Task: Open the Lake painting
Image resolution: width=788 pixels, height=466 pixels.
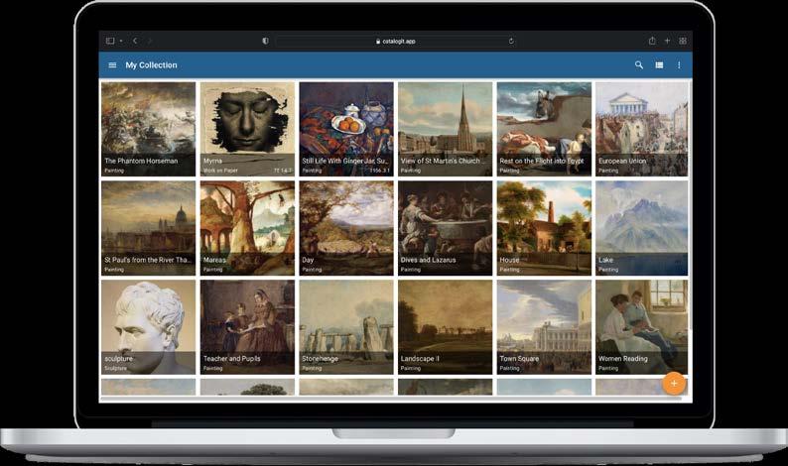Action: point(642,228)
